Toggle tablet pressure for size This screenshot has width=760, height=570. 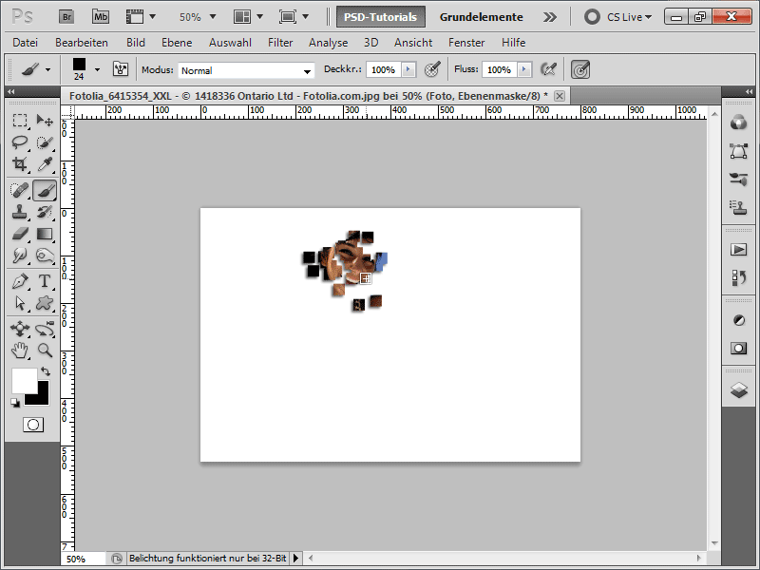click(x=580, y=69)
